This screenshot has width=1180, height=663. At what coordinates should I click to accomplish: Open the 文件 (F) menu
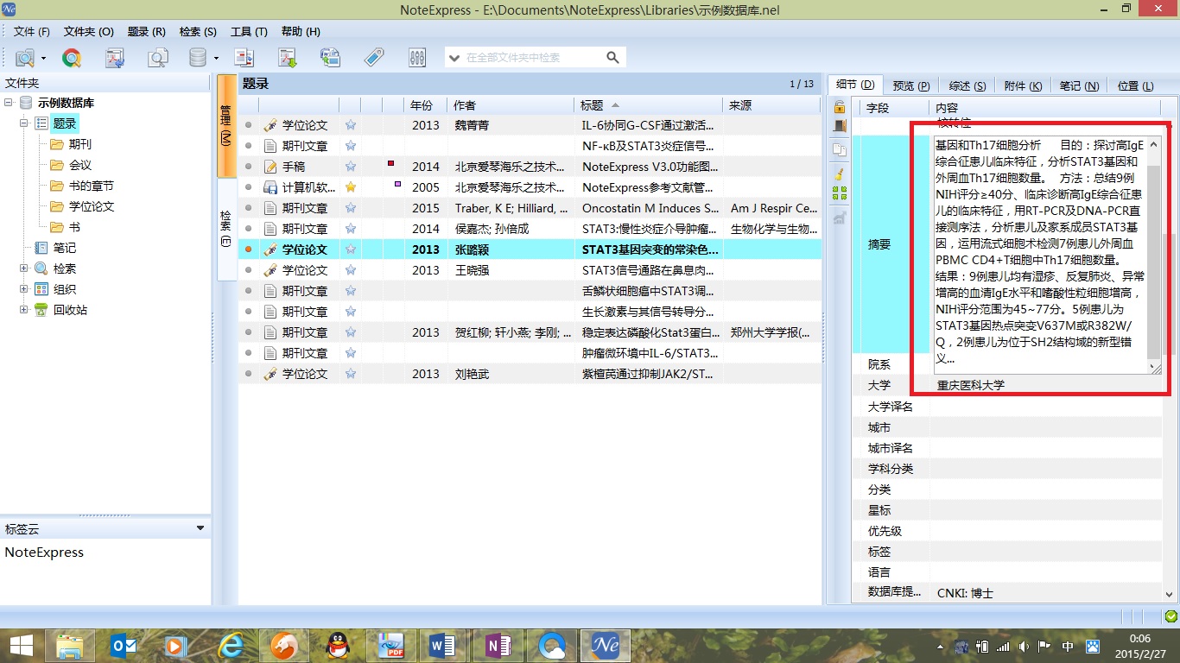pos(32,31)
